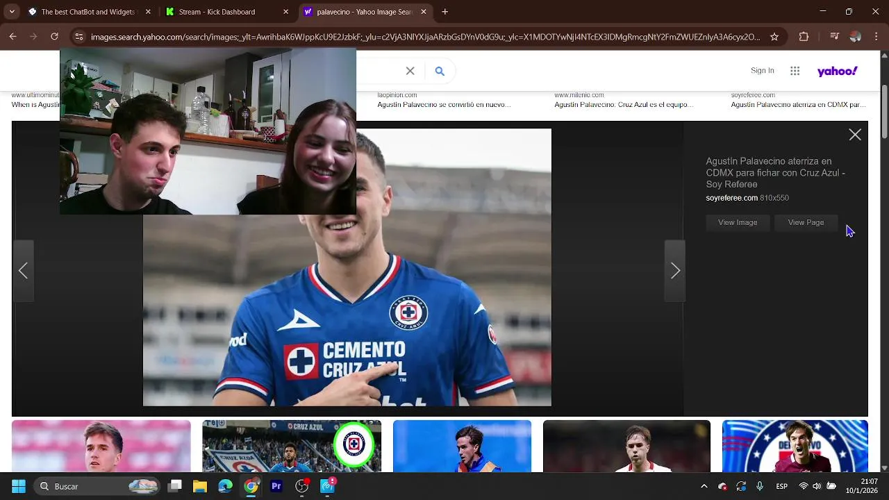Open Chrome profile avatar

[x=856, y=37]
